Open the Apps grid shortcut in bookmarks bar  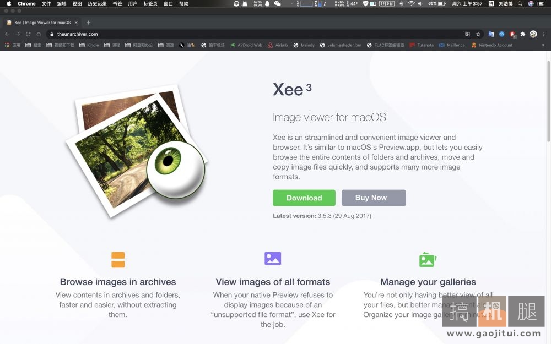tap(12, 45)
